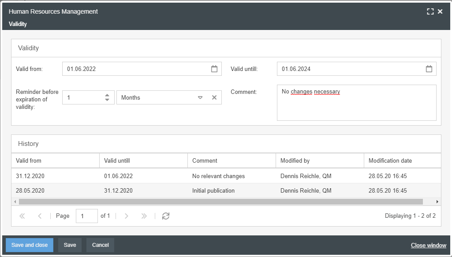
Task: Jump to the last history page
Action: 144,216
